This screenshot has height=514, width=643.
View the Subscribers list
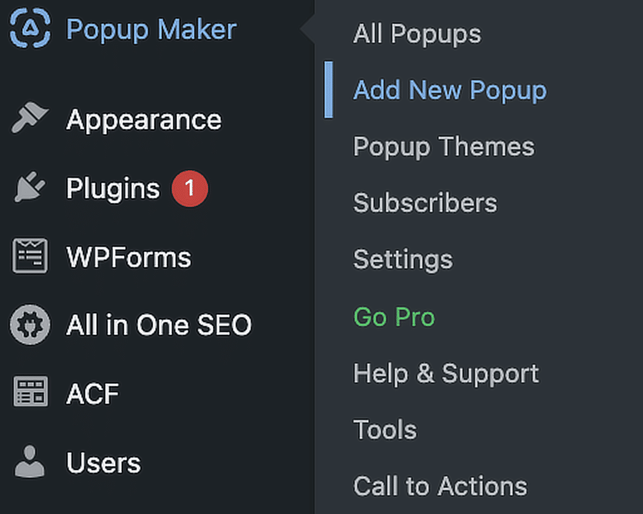pyautogui.click(x=425, y=203)
